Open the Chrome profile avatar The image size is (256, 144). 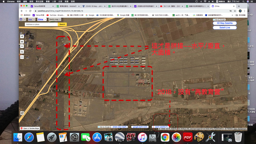coord(240,11)
